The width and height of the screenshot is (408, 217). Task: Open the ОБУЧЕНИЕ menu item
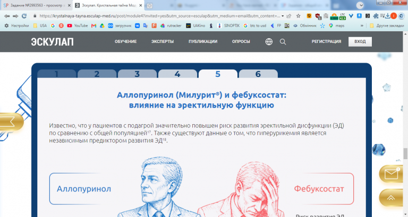coord(126,41)
